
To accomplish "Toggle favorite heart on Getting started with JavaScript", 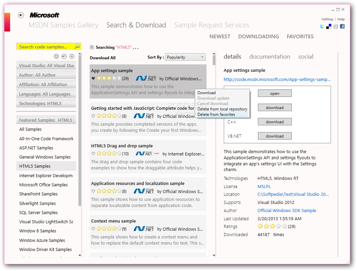I will tap(93, 116).
